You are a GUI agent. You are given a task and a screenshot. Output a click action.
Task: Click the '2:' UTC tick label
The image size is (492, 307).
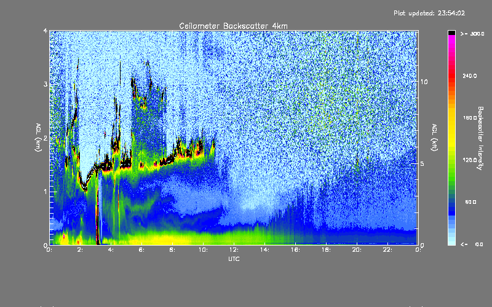pyautogui.click(x=80, y=250)
